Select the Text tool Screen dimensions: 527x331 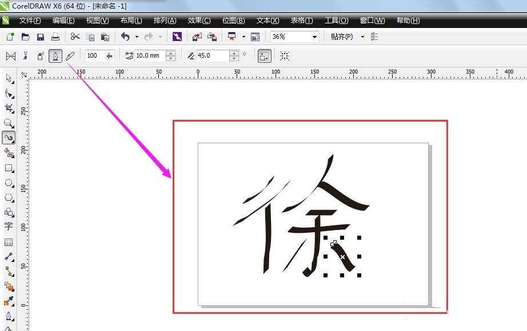point(9,227)
